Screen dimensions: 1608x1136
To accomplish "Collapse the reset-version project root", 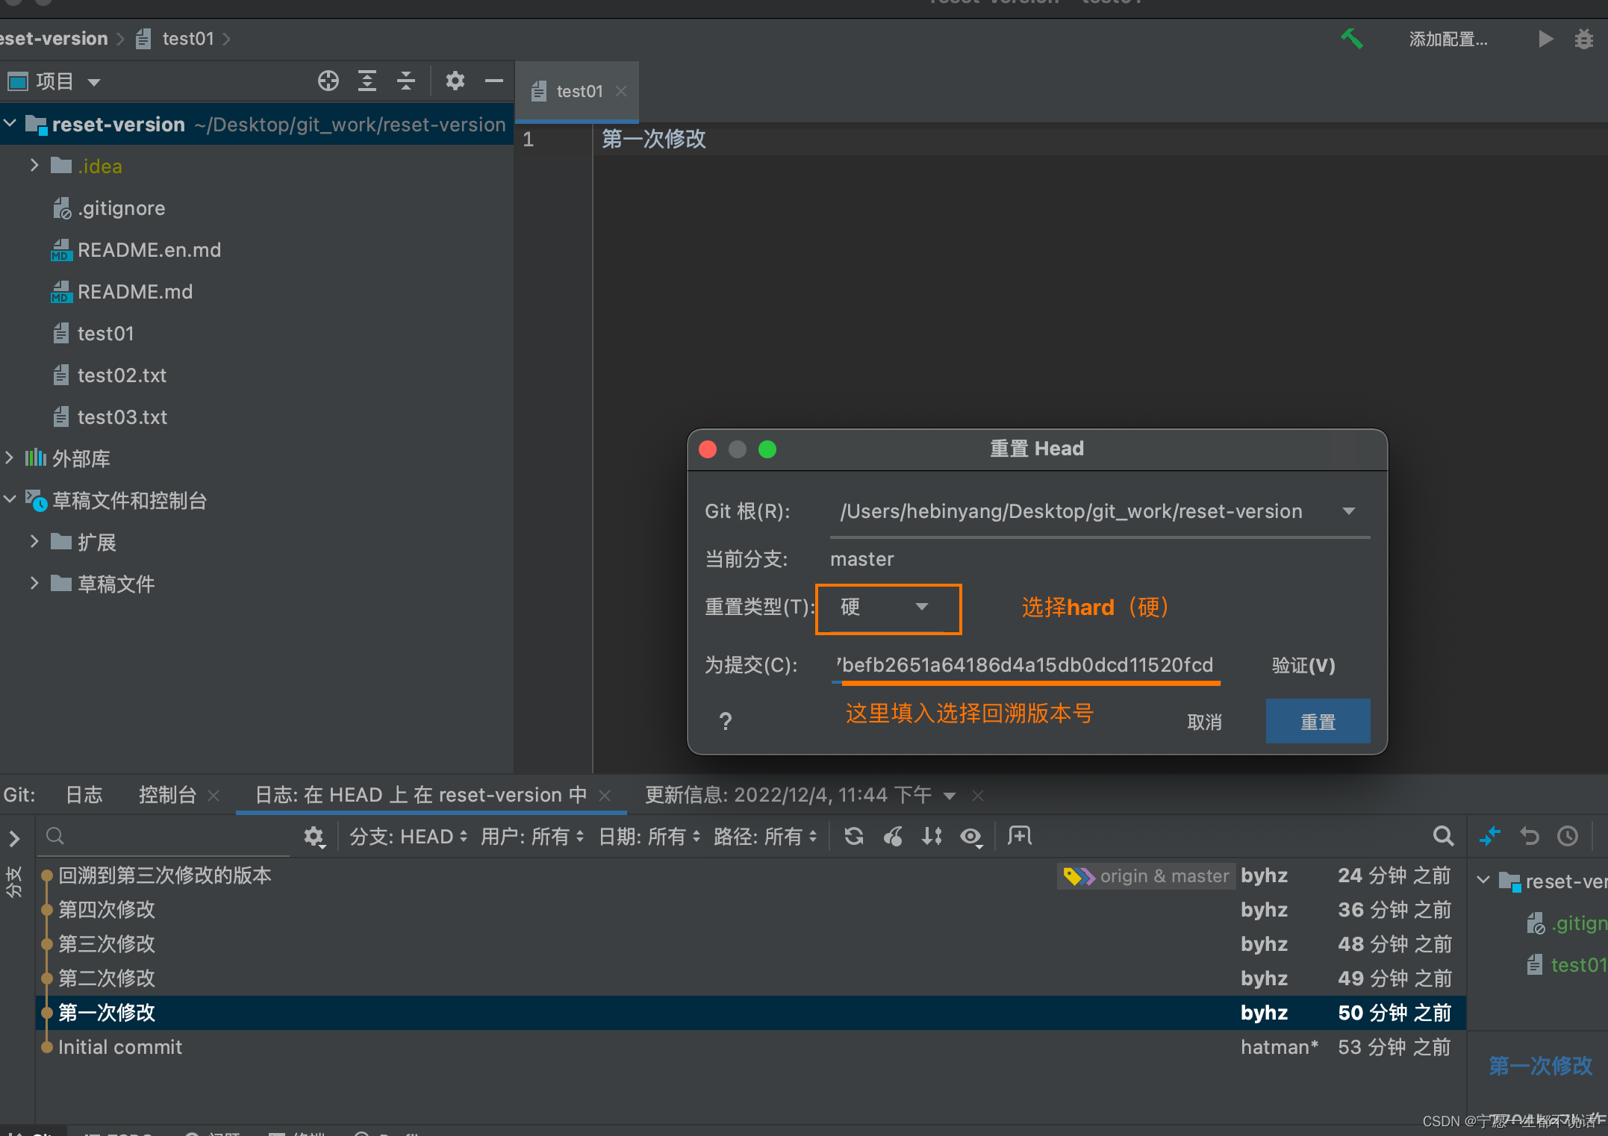I will click(10, 123).
